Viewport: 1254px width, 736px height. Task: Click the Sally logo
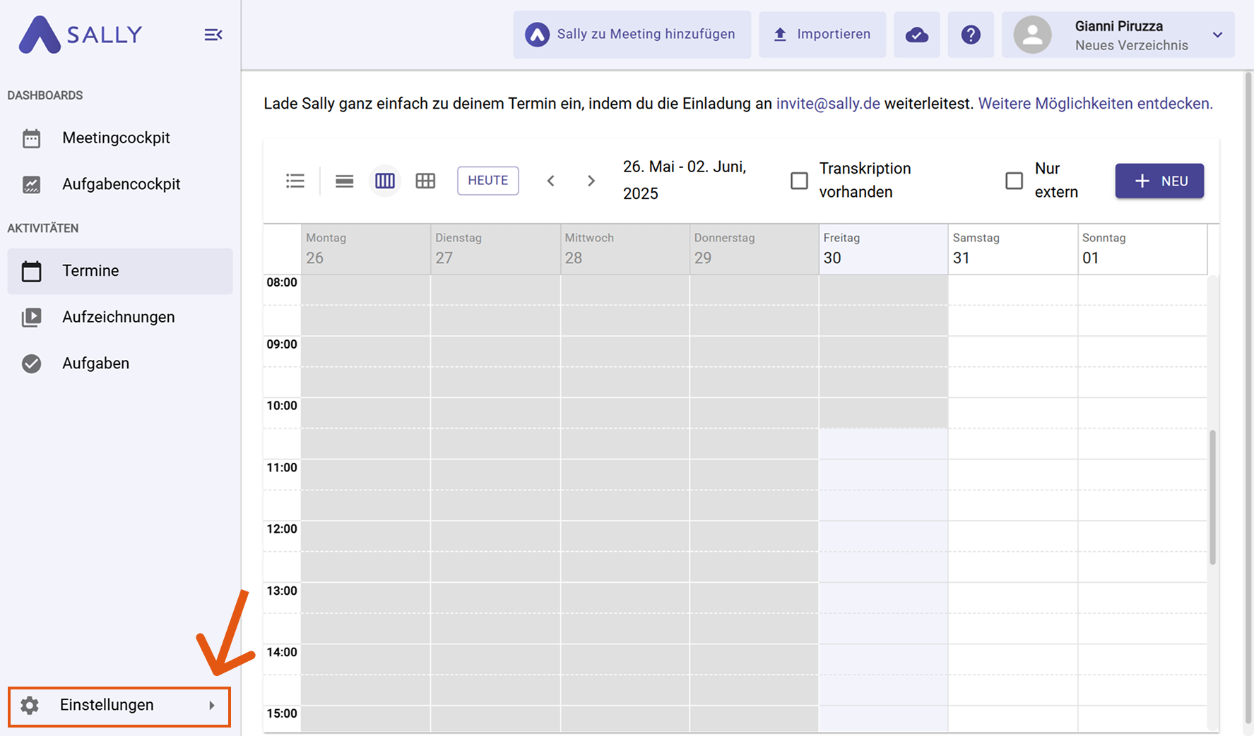pyautogui.click(x=81, y=35)
